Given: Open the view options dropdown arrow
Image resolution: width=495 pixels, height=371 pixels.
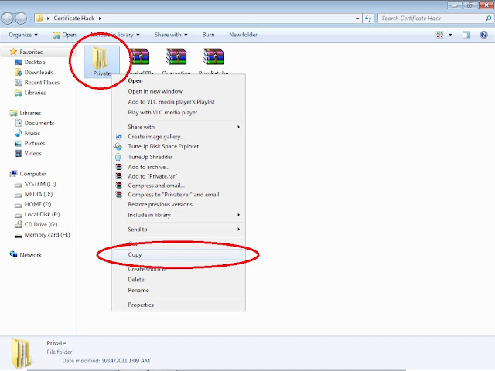Looking at the screenshot, I should pyautogui.click(x=450, y=35).
